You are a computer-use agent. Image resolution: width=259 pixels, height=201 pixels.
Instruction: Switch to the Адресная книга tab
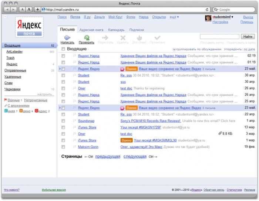click(x=91, y=30)
